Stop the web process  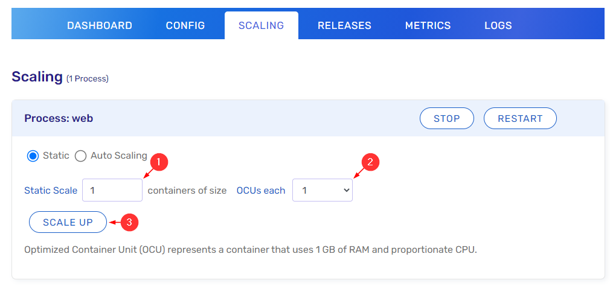(446, 119)
